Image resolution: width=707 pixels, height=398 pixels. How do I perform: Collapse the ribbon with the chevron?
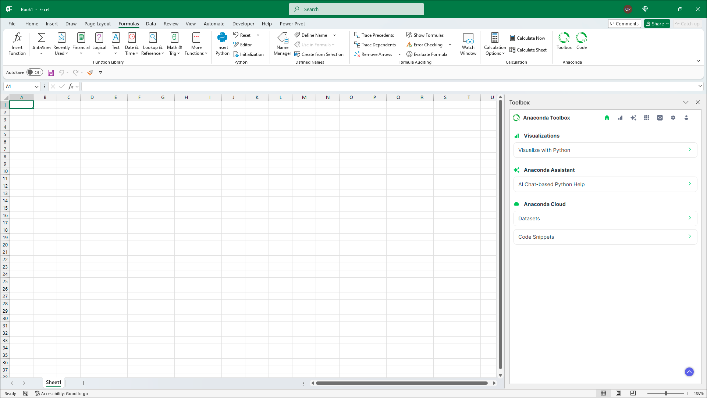tap(698, 61)
